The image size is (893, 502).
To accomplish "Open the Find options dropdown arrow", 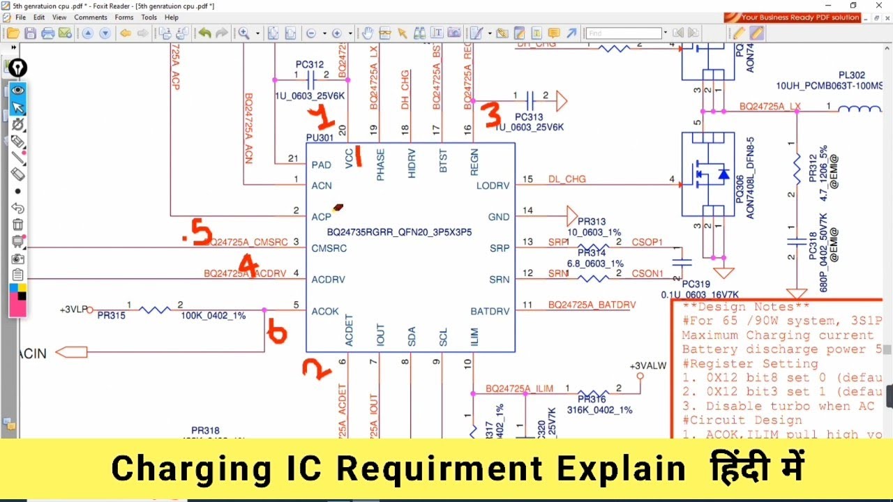I will tap(666, 33).
